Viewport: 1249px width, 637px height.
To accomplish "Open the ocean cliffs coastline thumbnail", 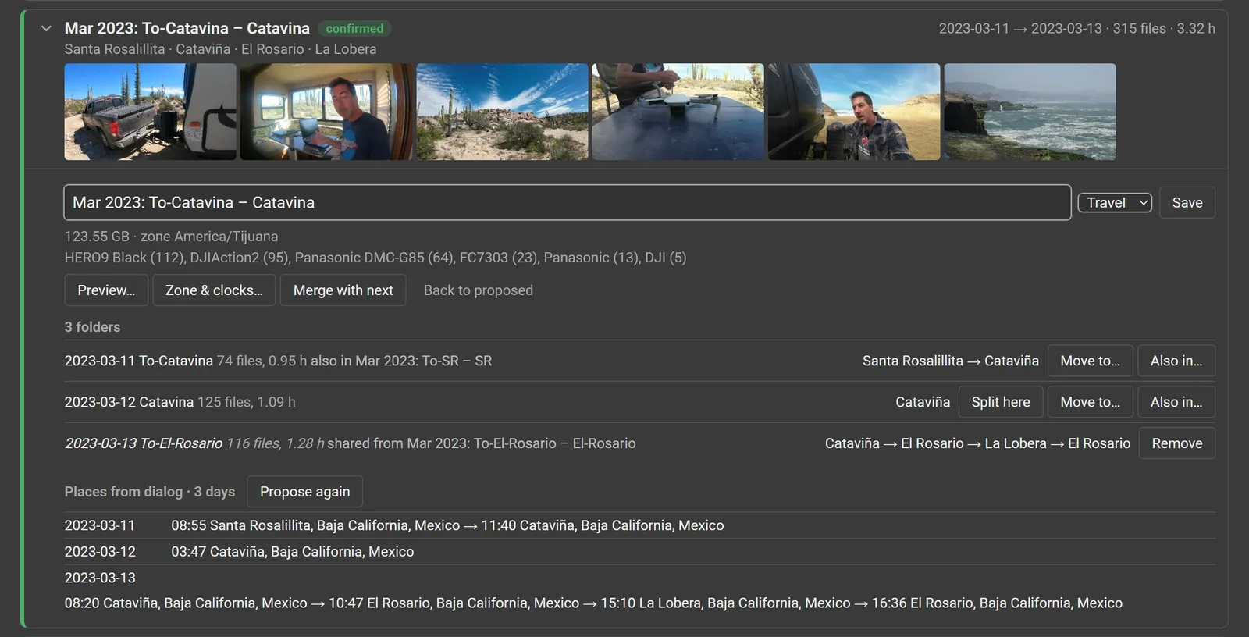I will click(1030, 112).
